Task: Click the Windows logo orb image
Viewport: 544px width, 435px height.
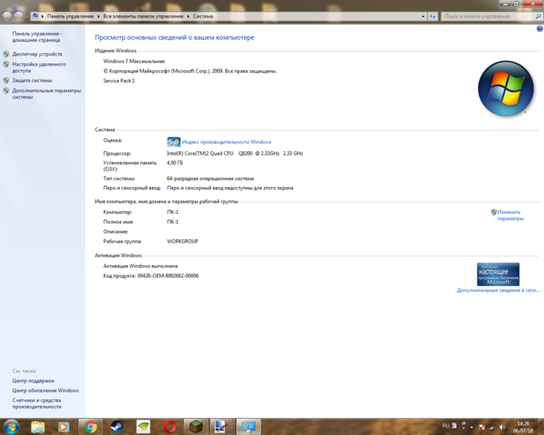Action: coord(505,89)
